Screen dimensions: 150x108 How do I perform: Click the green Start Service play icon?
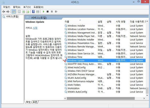[x=43, y=12]
